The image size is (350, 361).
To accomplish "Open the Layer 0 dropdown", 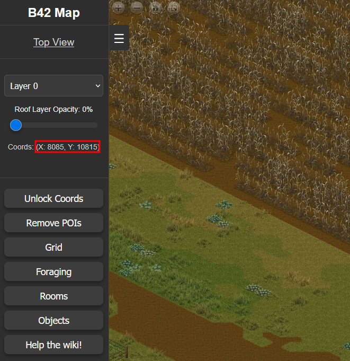I will (53, 86).
